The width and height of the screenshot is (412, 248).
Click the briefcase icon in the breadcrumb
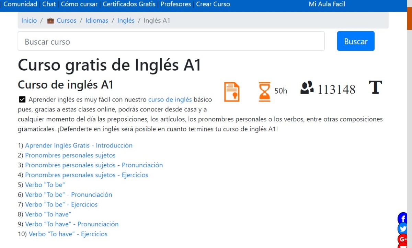pos(50,20)
